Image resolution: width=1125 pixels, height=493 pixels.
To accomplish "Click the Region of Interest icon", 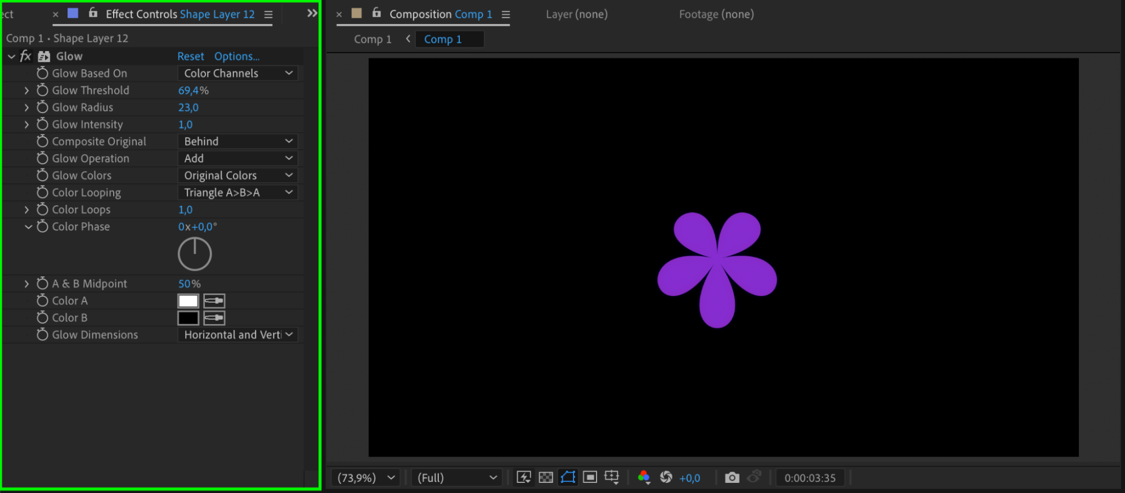I will point(590,477).
